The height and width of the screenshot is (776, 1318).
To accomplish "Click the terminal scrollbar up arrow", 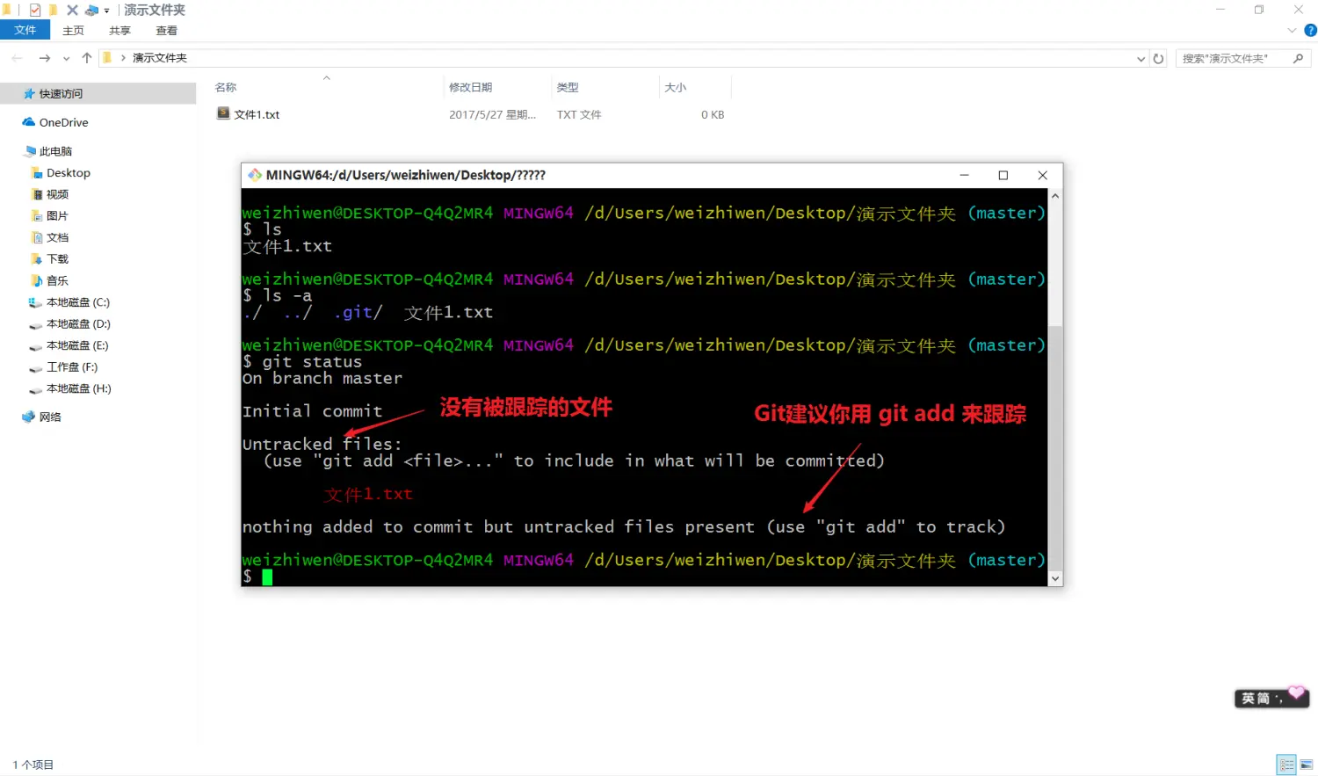I will point(1055,196).
